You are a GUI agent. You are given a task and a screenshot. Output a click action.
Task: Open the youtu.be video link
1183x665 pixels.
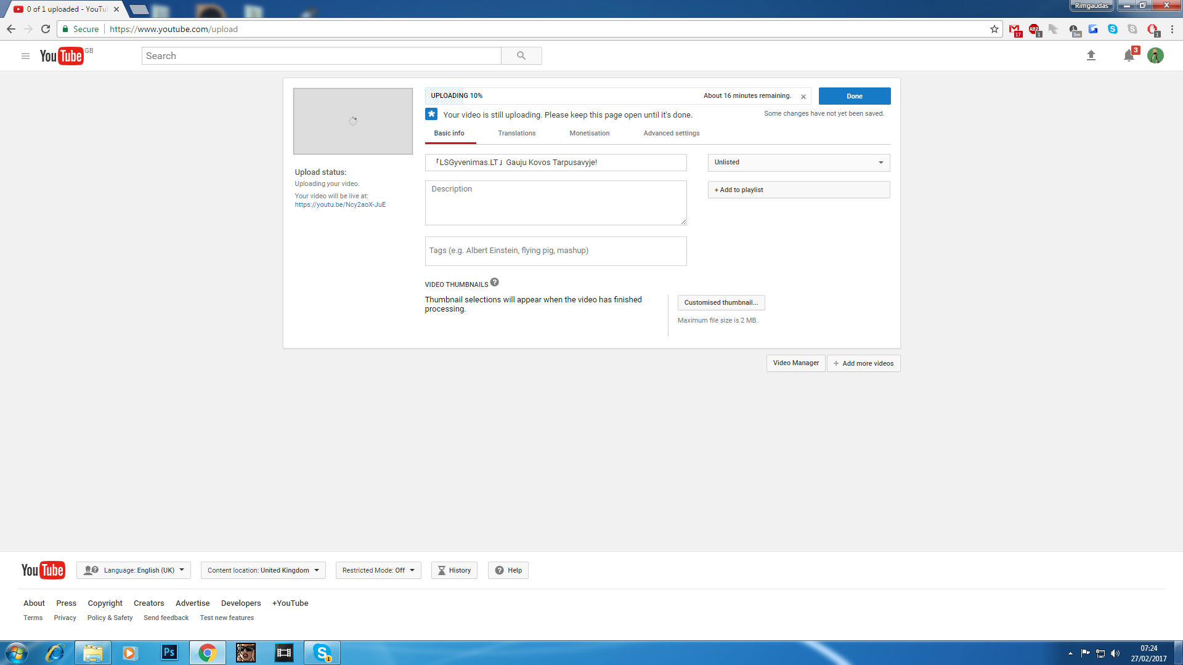pyautogui.click(x=340, y=205)
